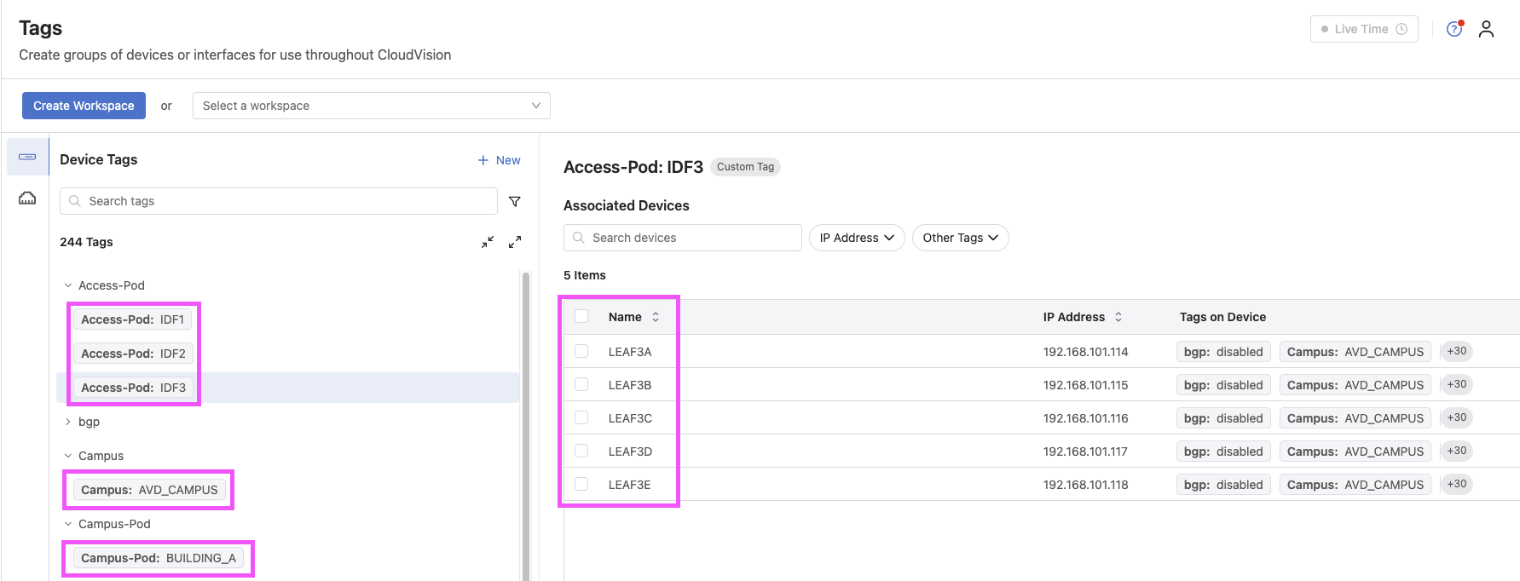Click the Create Workspace button
1520x581 pixels.
click(x=84, y=106)
